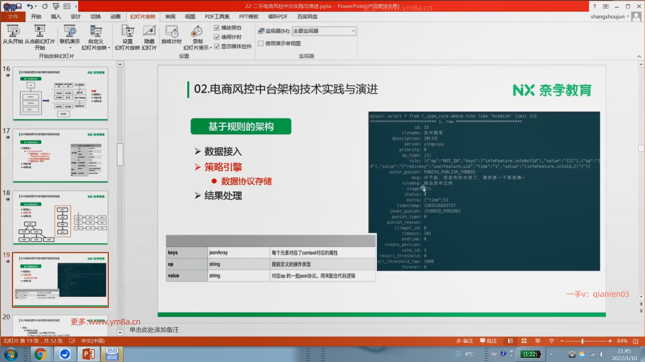Expand 监视器 monitor dropdown
Viewport: 645px width, 362px height.
tap(353, 31)
